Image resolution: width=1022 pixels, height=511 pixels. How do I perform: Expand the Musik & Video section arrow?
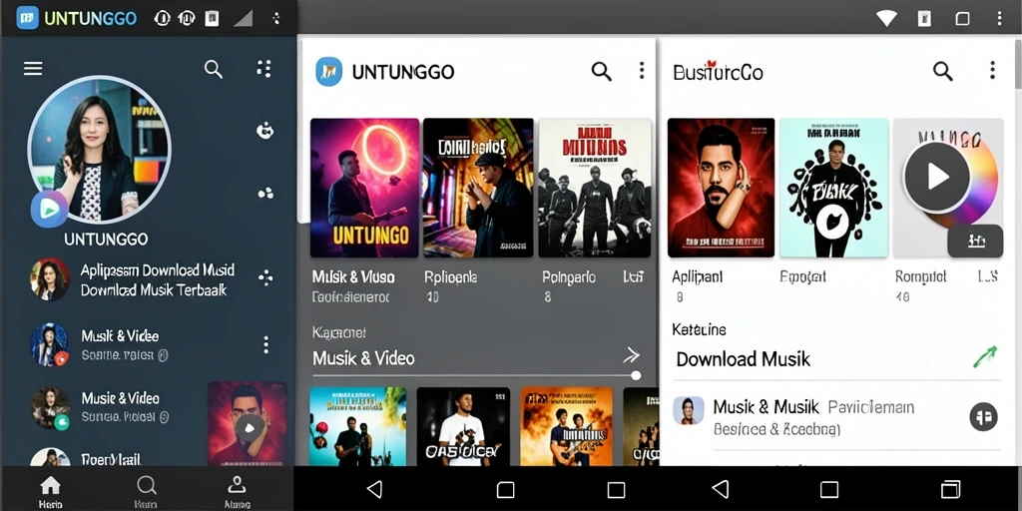point(631,355)
